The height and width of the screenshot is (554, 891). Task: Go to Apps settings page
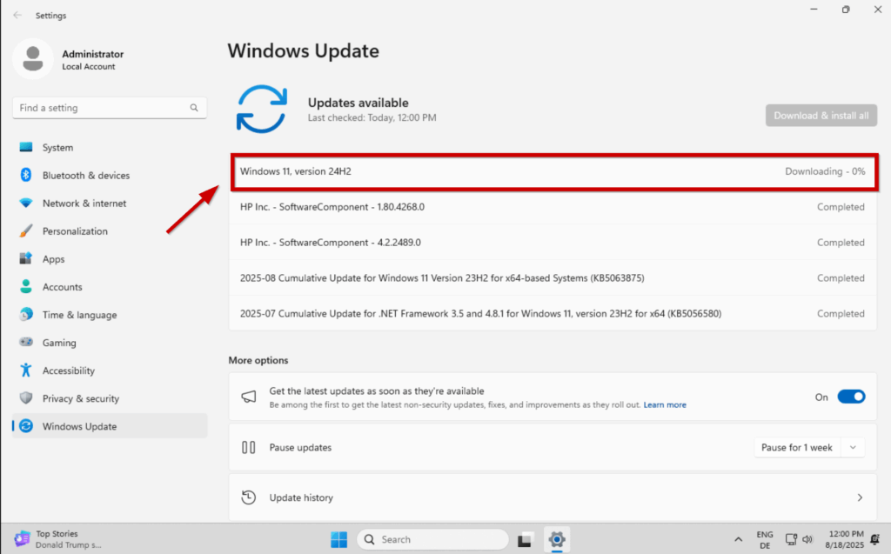point(54,259)
